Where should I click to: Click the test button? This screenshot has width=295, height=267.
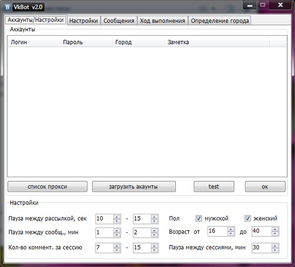[213, 186]
